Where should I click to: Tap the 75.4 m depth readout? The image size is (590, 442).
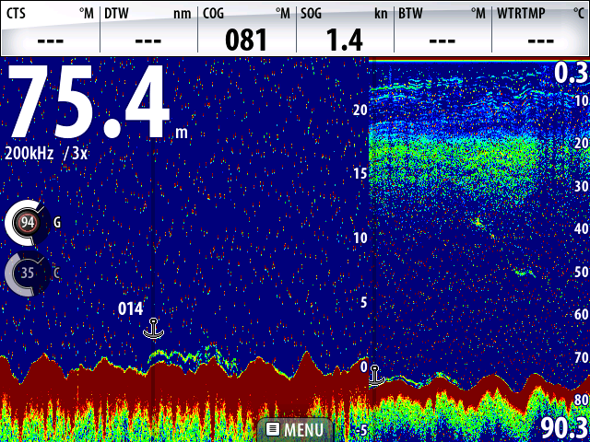click(92, 101)
